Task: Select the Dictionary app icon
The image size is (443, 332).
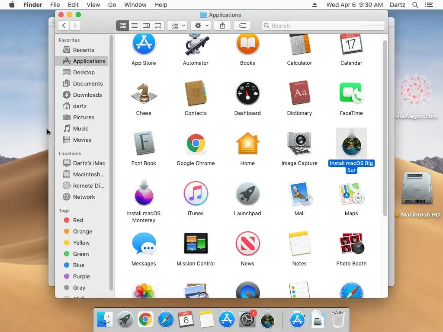Action: (299, 93)
